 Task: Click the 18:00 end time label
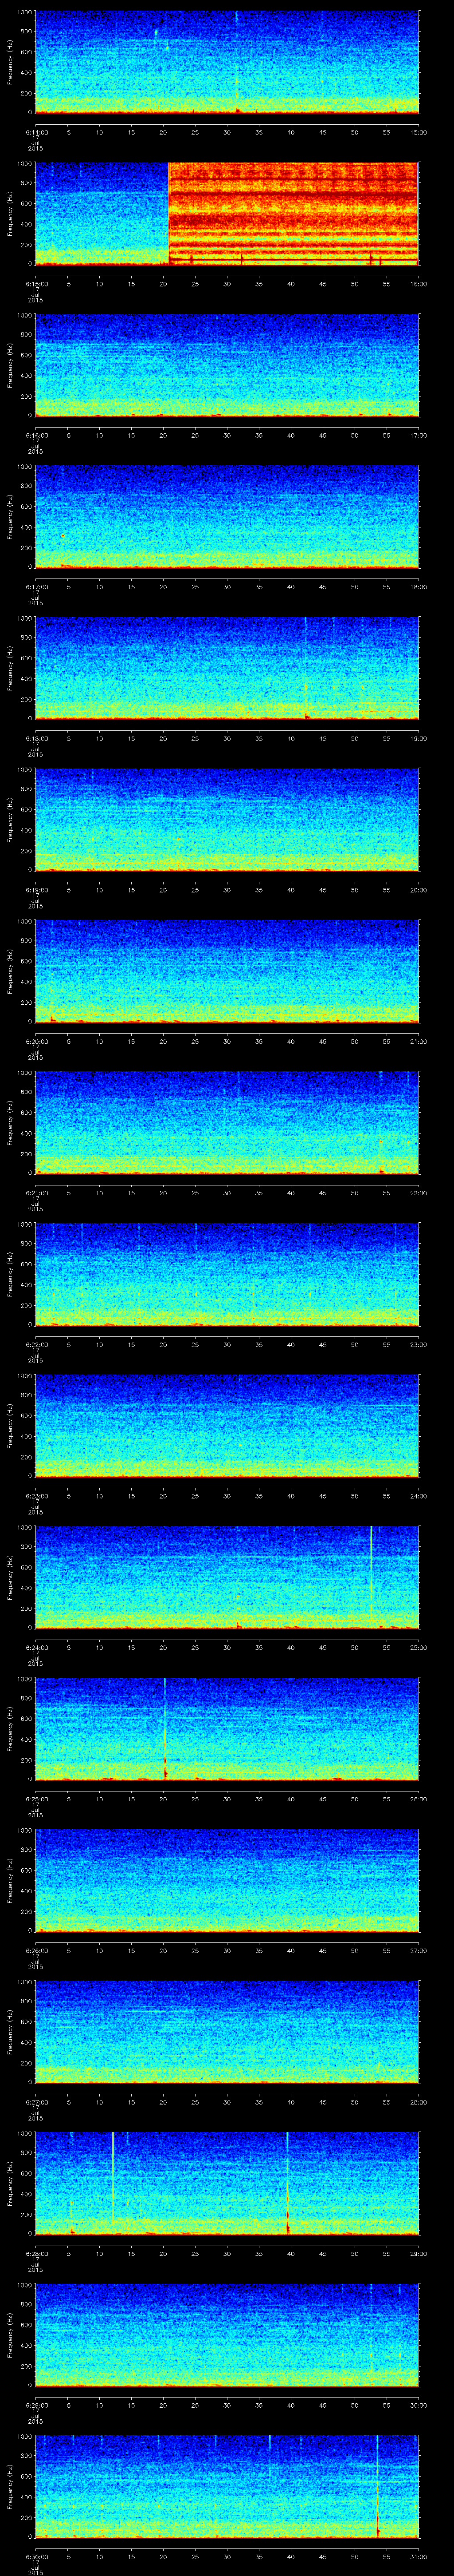coord(419,587)
